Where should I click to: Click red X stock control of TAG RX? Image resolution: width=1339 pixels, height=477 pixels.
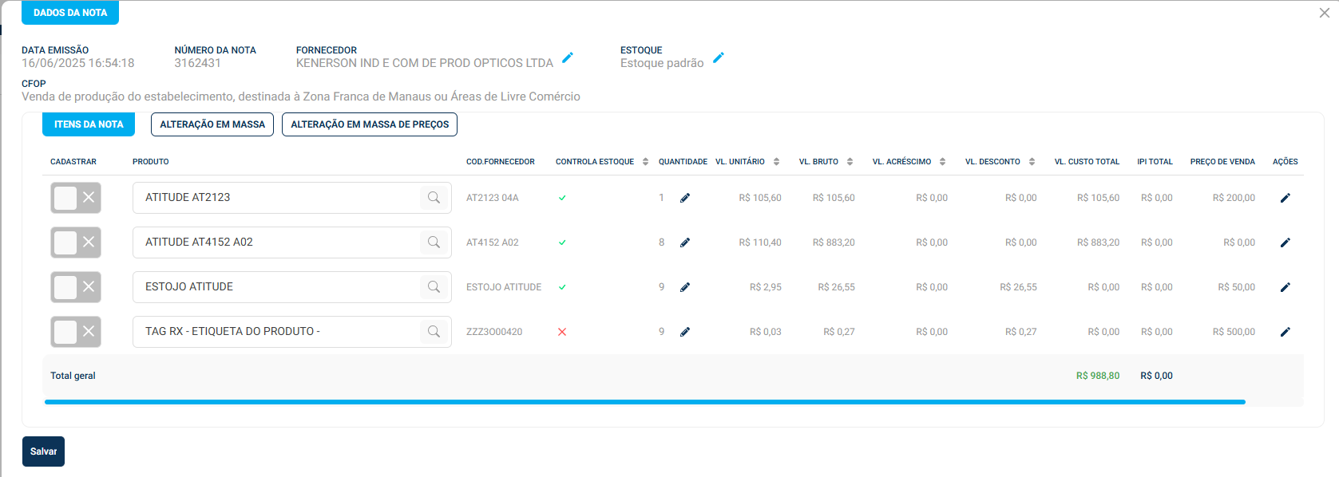562,332
